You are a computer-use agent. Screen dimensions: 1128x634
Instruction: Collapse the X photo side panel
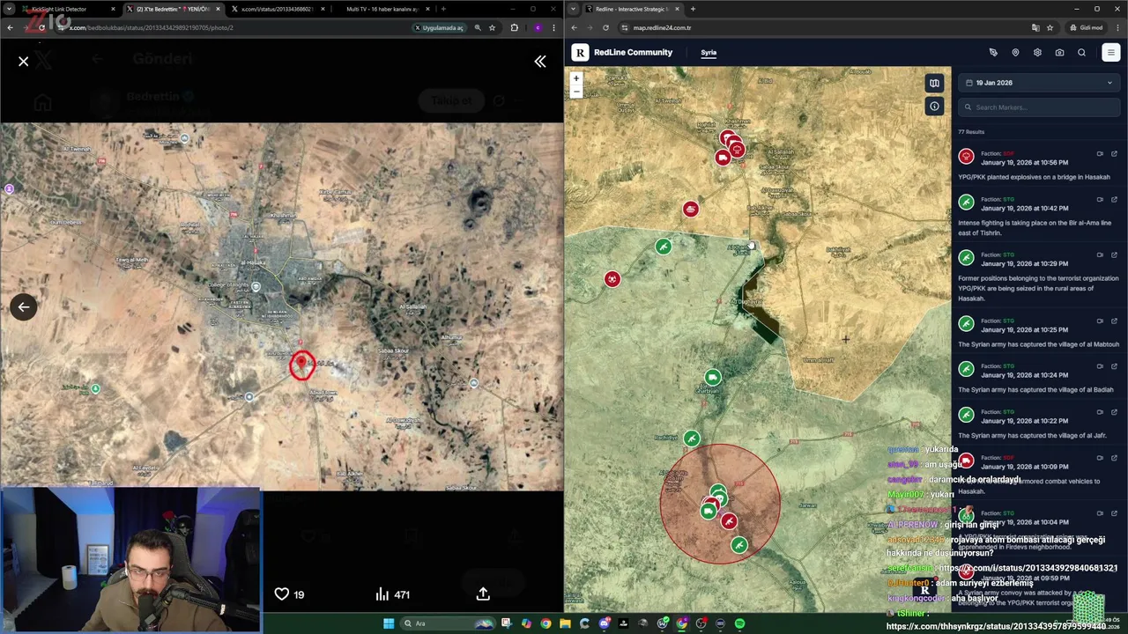540,61
